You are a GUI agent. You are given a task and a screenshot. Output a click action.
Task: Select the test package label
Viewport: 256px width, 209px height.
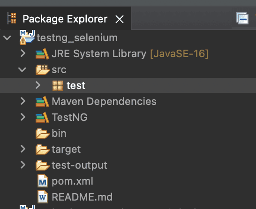[x=76, y=85]
